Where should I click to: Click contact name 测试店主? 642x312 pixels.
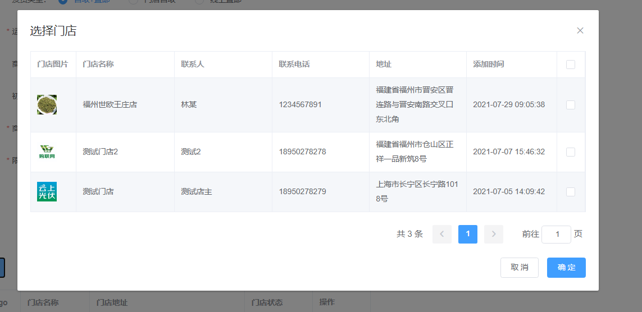(197, 191)
